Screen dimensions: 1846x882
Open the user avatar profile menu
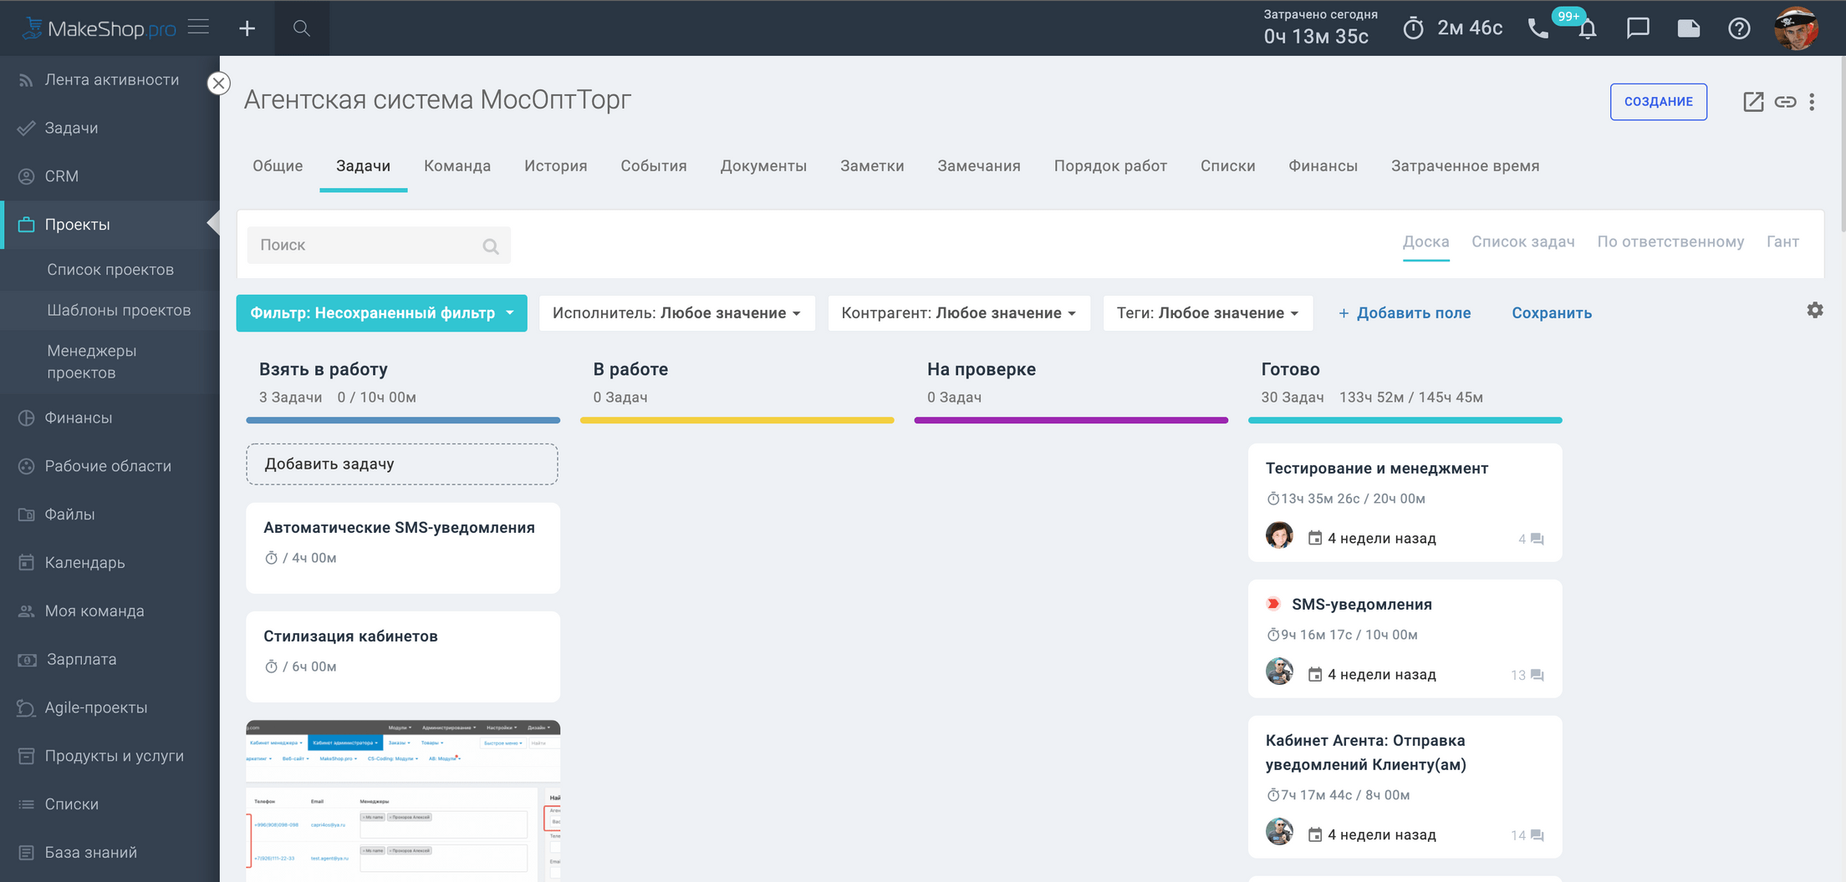[x=1795, y=28]
